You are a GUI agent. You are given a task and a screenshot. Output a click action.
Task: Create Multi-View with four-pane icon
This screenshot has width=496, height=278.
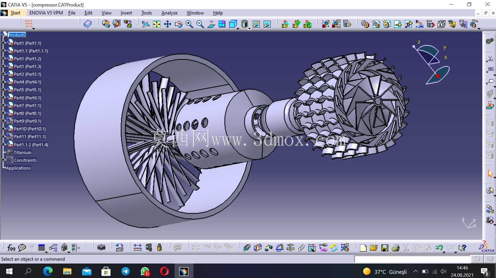point(222,24)
